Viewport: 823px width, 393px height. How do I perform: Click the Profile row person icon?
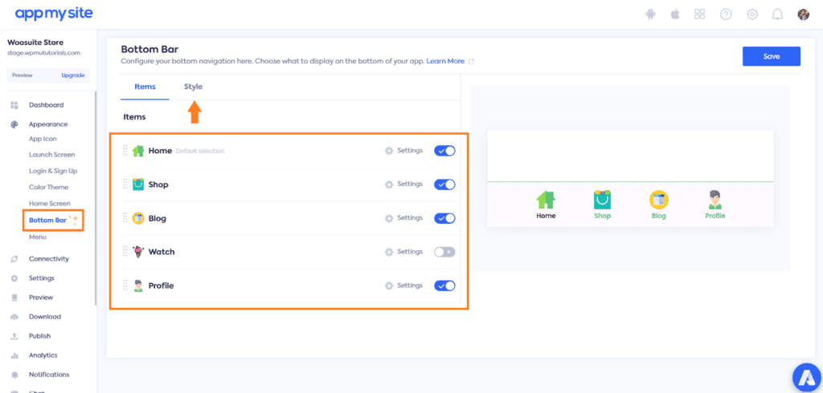pos(138,286)
